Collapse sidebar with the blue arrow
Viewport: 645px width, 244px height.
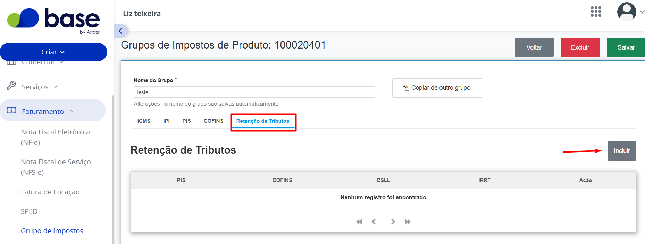(x=120, y=31)
